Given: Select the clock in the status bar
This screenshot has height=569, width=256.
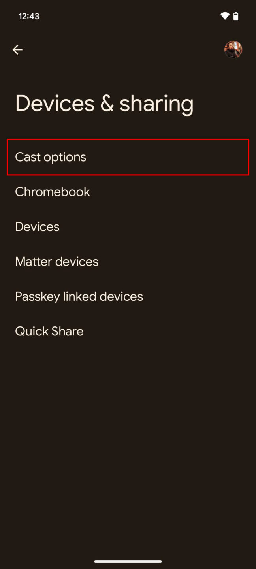Looking at the screenshot, I should (28, 16).
